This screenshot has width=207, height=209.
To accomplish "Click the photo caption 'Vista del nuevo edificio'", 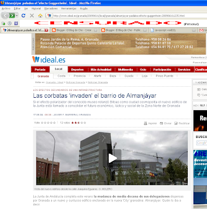I will [x=73, y=189].
